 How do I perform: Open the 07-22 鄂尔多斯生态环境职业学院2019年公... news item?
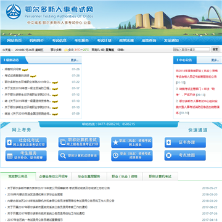pyautogui.click(x=28, y=82)
